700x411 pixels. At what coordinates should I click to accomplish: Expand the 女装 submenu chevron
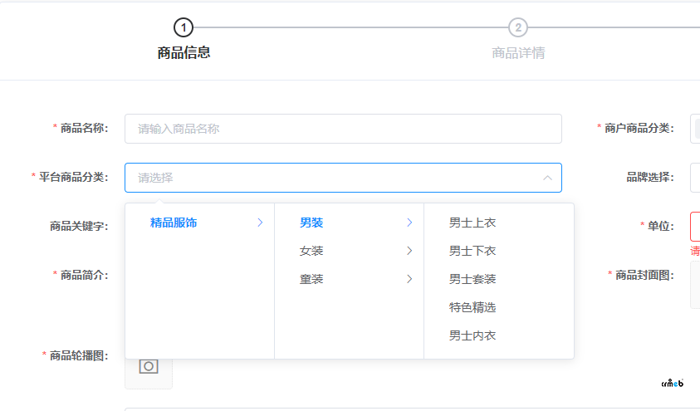pyautogui.click(x=409, y=251)
